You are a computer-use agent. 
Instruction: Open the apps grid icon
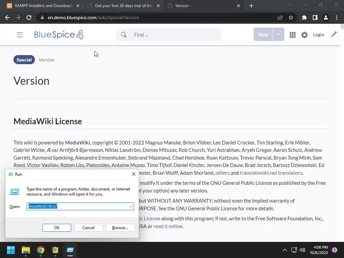293,35
